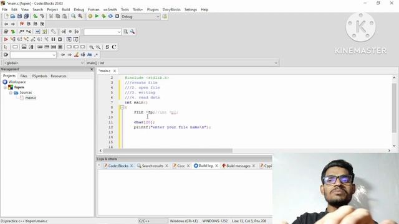Screen dimensions: 399x224
Task: Switch to the Resources tab
Action: point(59,76)
